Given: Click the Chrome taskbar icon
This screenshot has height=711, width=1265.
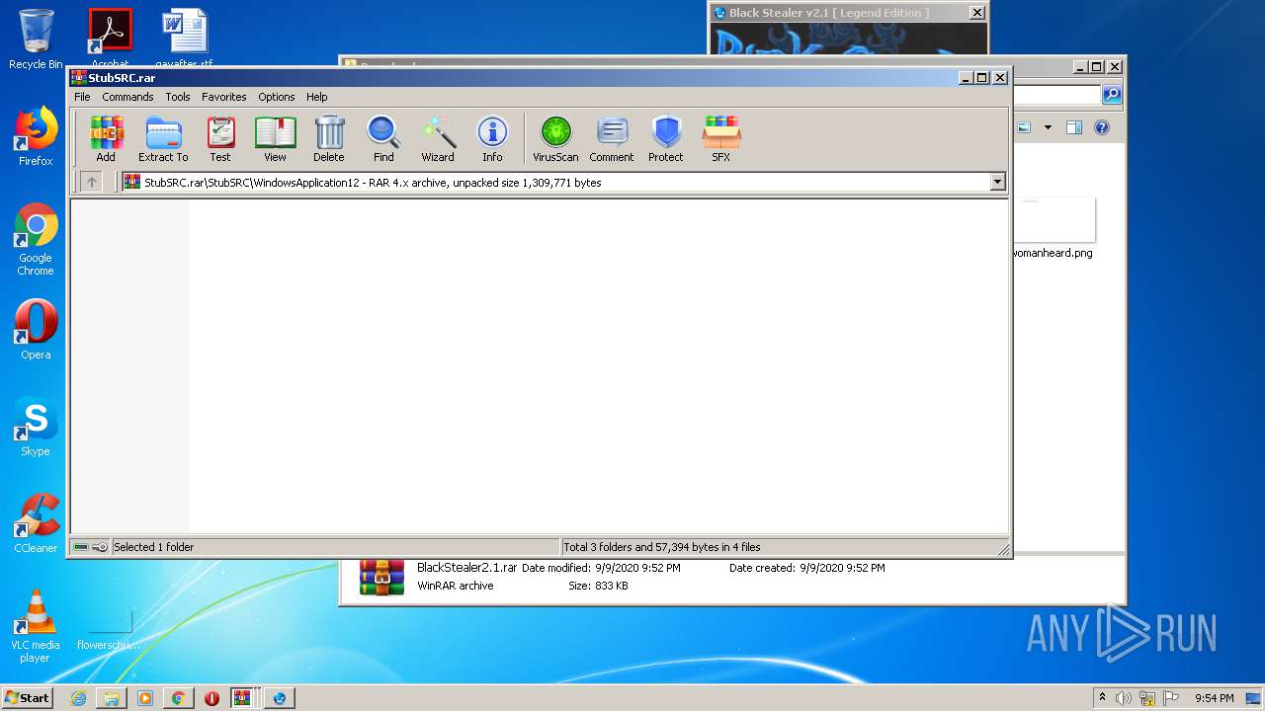Looking at the screenshot, I should tap(178, 698).
